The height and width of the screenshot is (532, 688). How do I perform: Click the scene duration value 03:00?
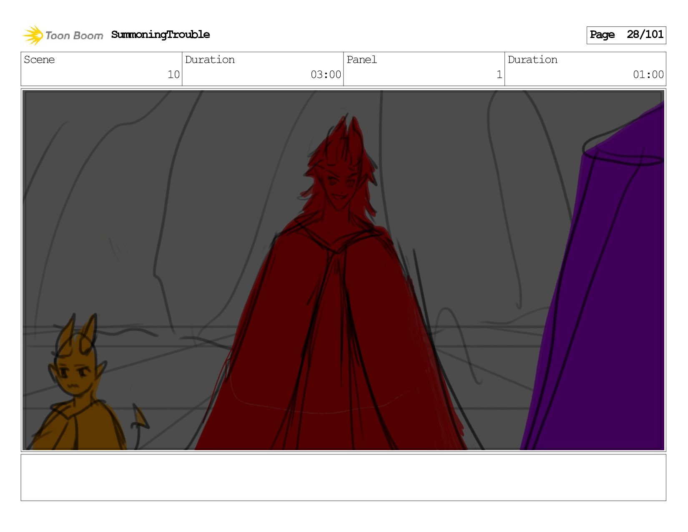point(326,75)
